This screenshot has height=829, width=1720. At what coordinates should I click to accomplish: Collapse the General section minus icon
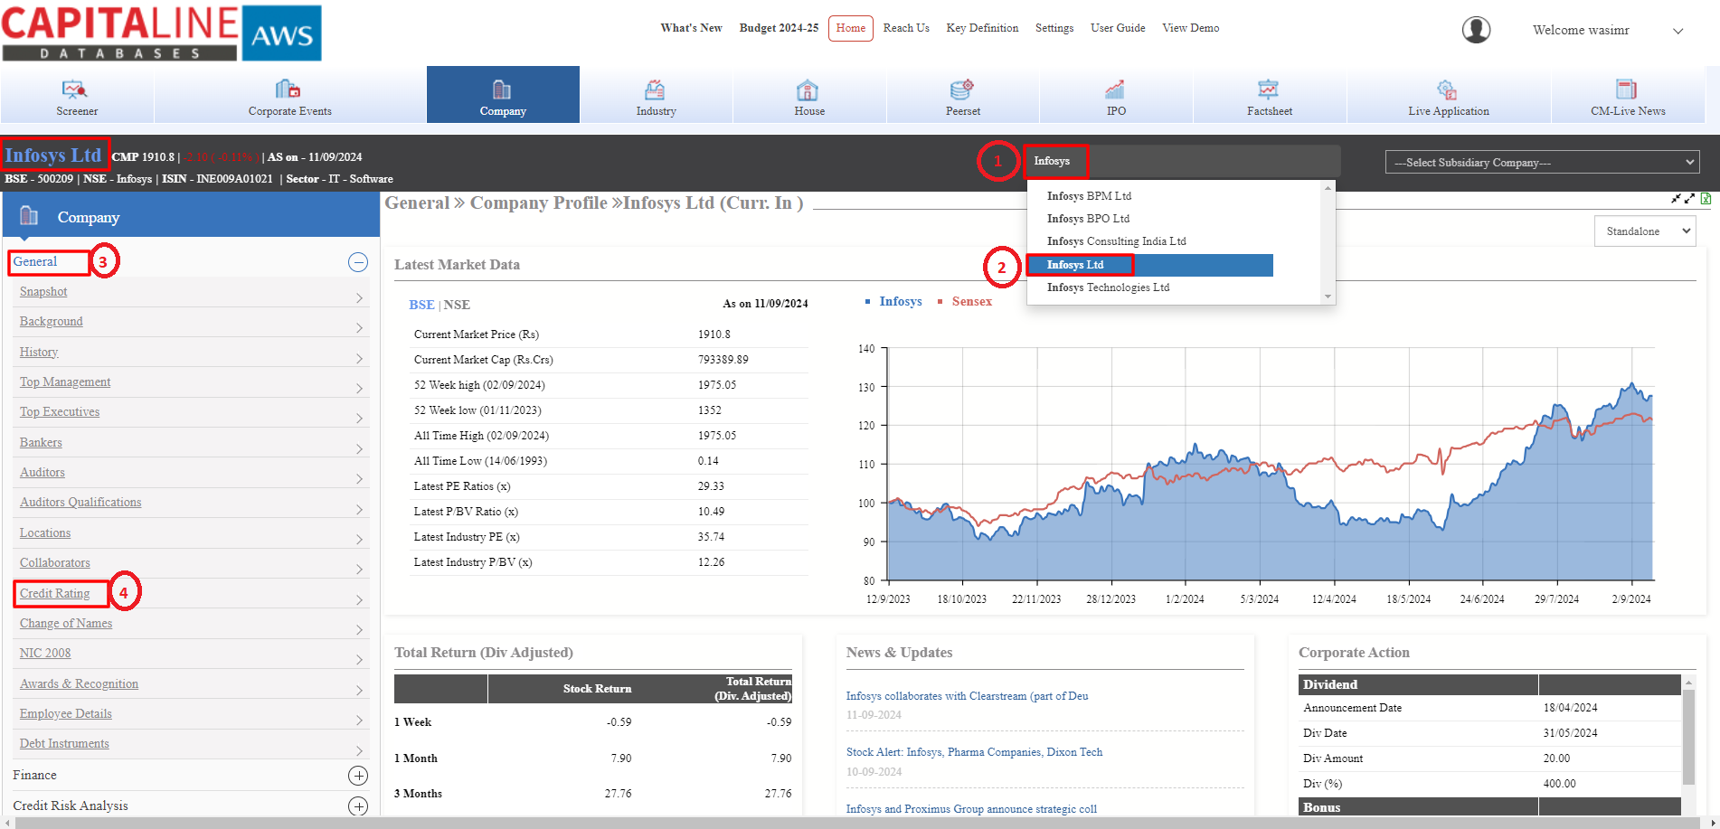point(358,262)
